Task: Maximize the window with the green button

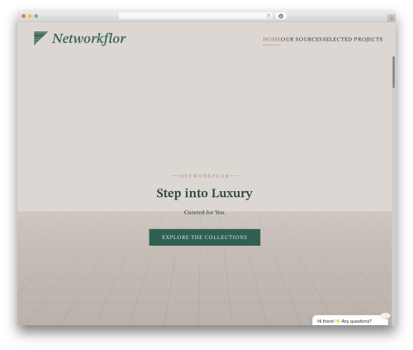Action: click(x=36, y=16)
